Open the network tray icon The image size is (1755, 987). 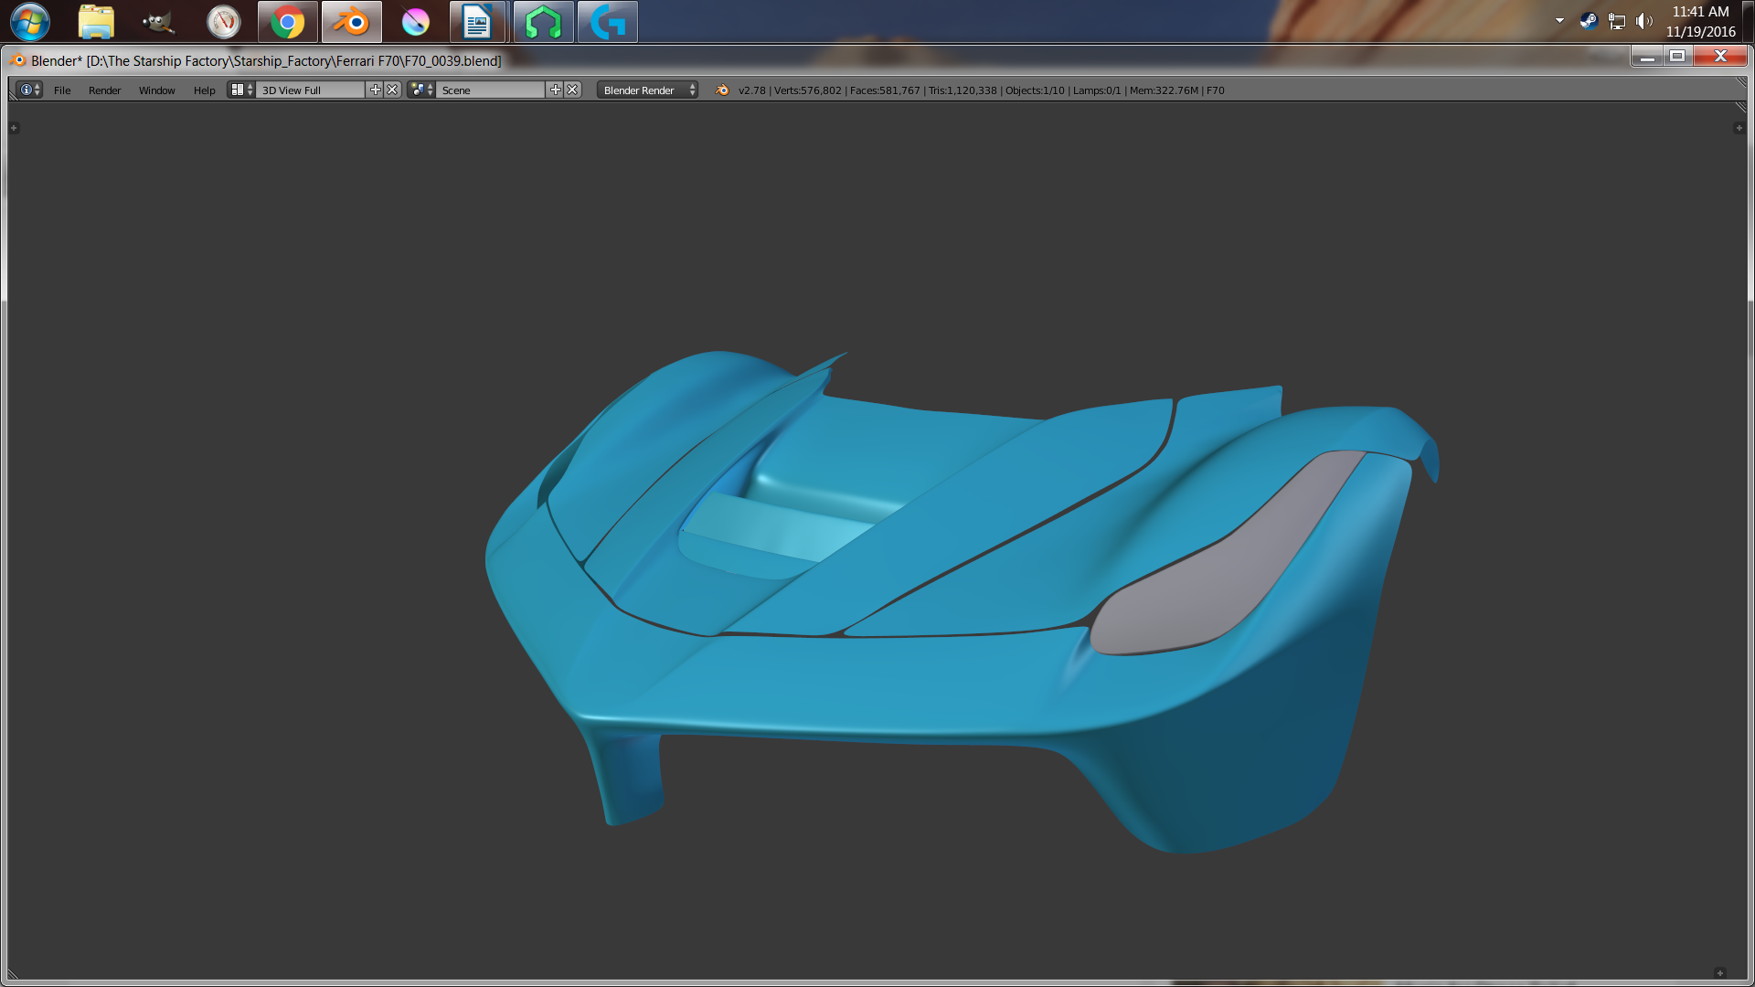1617,21
